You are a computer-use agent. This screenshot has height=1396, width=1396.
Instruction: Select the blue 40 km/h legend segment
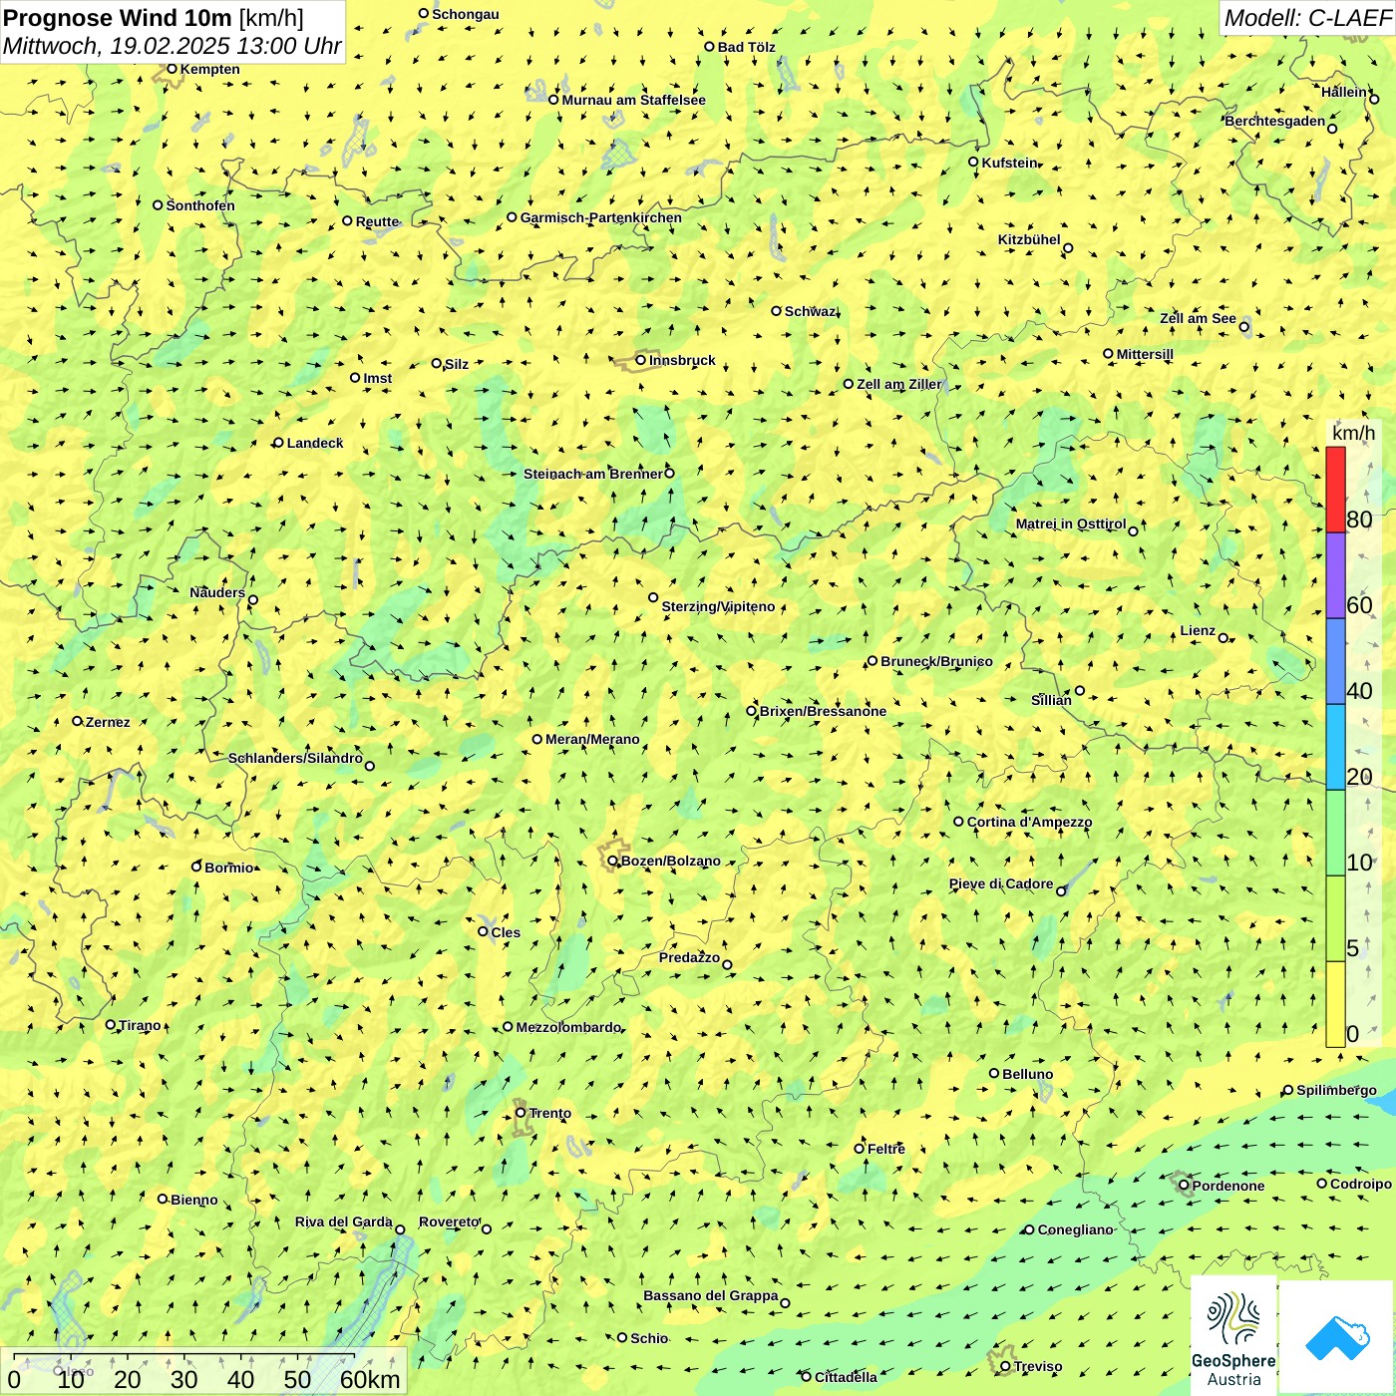click(1335, 662)
